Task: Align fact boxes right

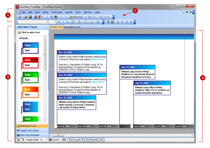Action: tap(127, 22)
